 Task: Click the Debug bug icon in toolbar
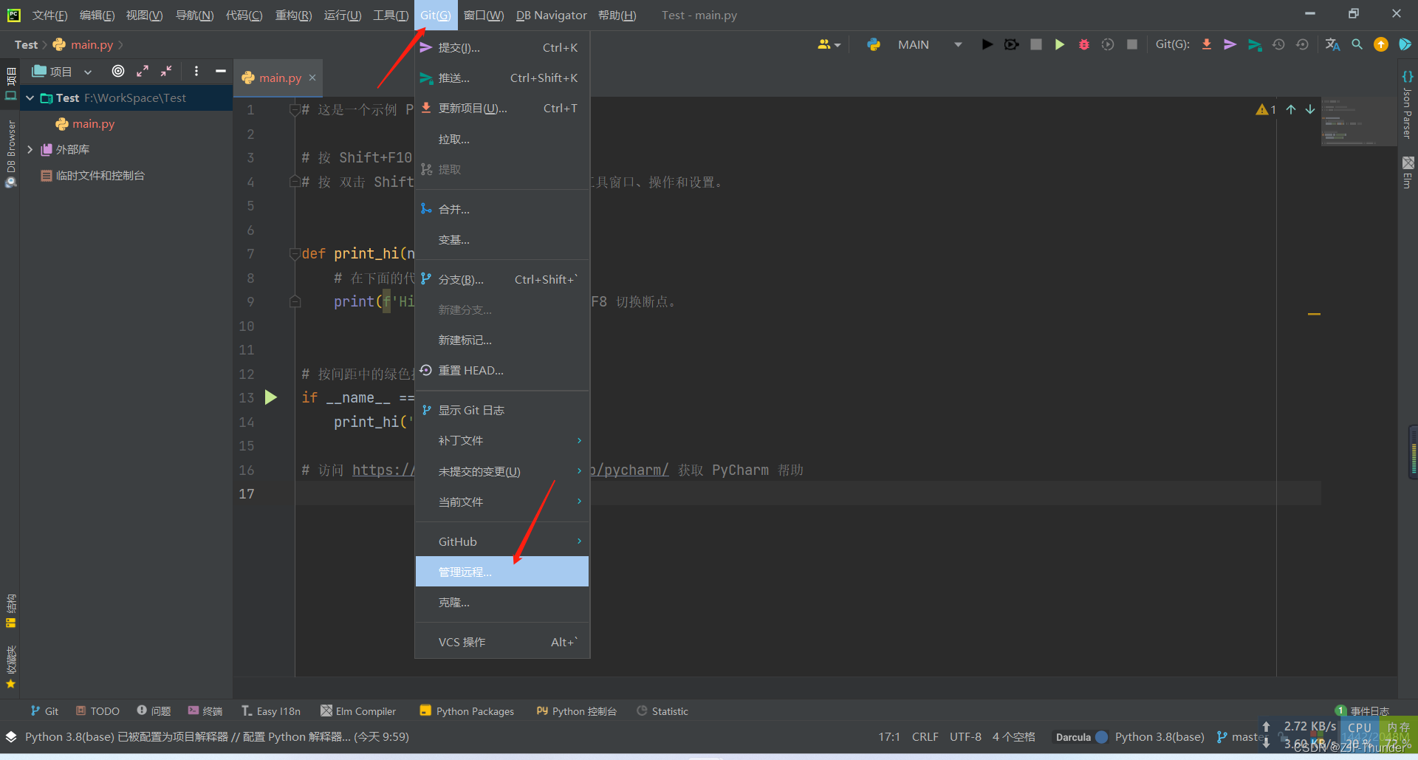[1083, 44]
